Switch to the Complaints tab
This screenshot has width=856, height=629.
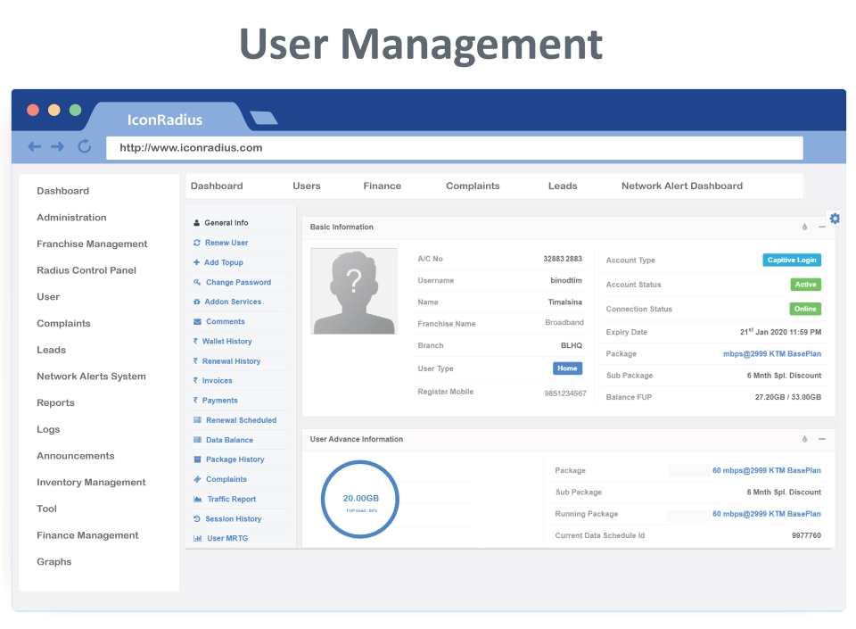click(x=473, y=186)
